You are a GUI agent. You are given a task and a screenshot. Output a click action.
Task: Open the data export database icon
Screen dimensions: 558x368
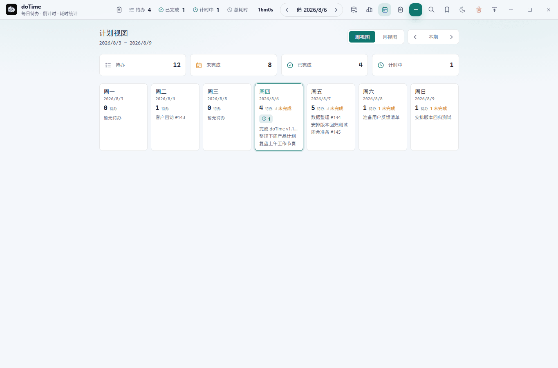coord(354,10)
